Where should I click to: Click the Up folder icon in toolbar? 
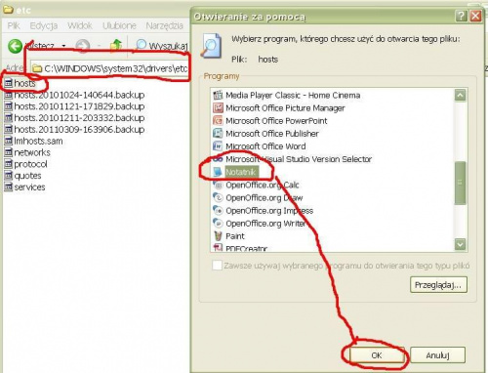tap(116, 46)
